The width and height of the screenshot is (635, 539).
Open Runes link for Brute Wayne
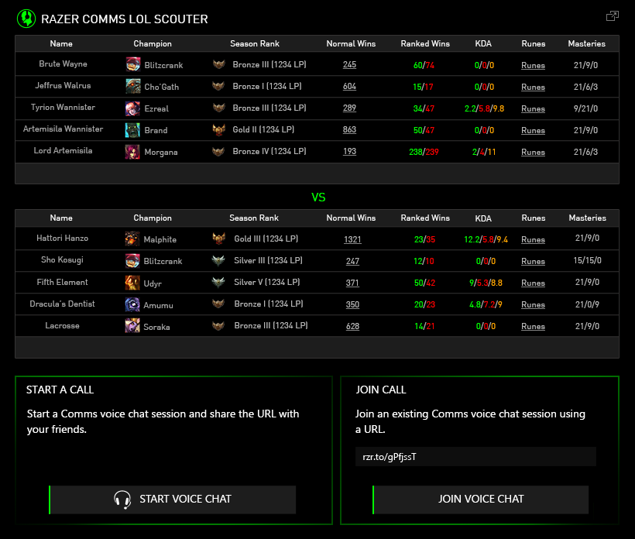[x=533, y=66]
